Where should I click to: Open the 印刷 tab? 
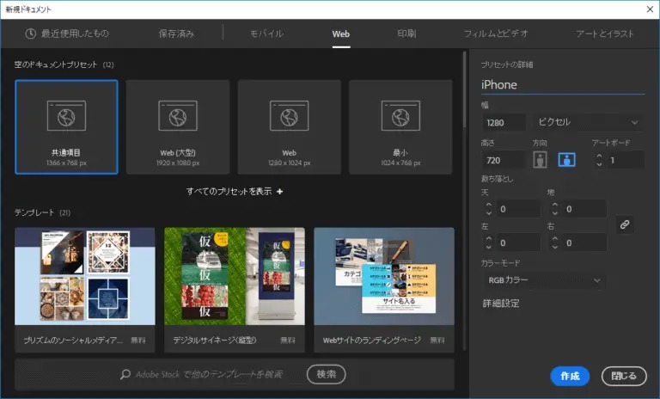click(406, 34)
